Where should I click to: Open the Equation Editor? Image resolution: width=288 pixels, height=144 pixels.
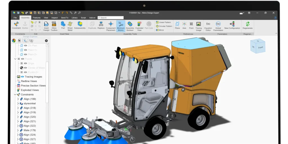[208, 25]
